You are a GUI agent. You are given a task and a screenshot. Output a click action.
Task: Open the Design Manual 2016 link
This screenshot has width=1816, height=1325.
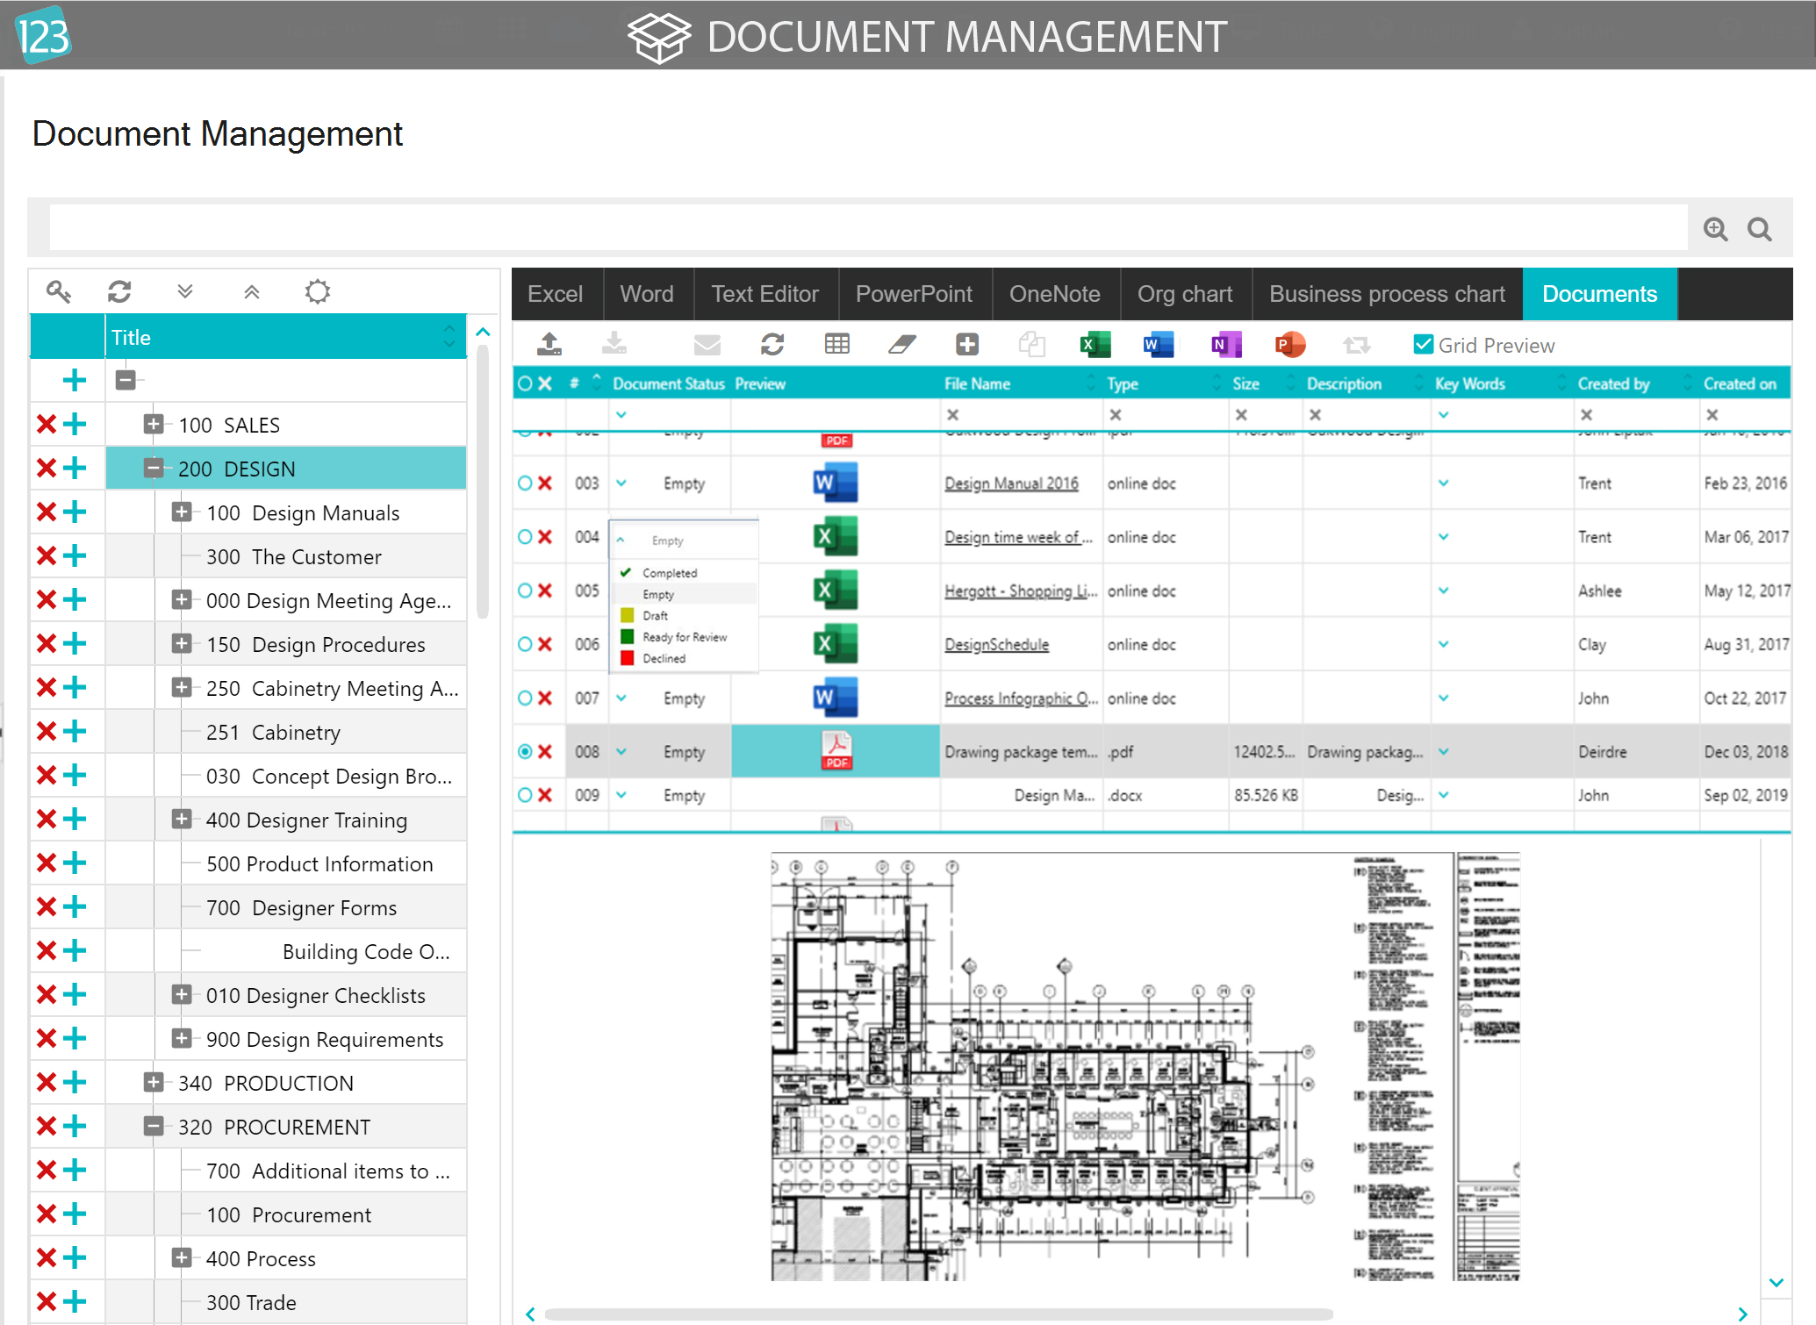click(x=1010, y=483)
